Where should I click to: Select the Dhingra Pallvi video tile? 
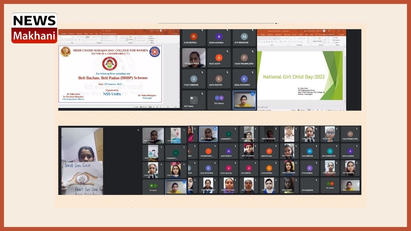point(194,58)
